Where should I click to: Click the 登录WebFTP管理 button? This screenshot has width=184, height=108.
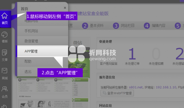pyautogui.click(x=117, y=93)
